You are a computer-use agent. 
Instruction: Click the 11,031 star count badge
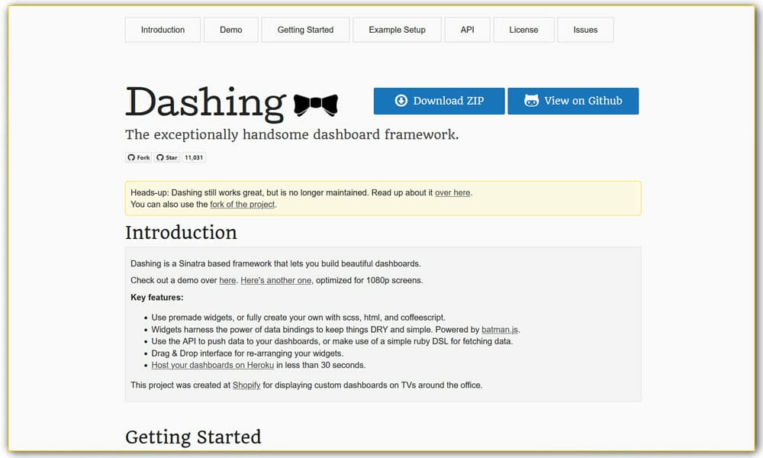pos(194,157)
